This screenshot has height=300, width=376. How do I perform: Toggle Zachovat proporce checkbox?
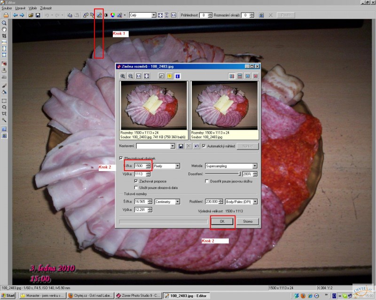click(136, 181)
